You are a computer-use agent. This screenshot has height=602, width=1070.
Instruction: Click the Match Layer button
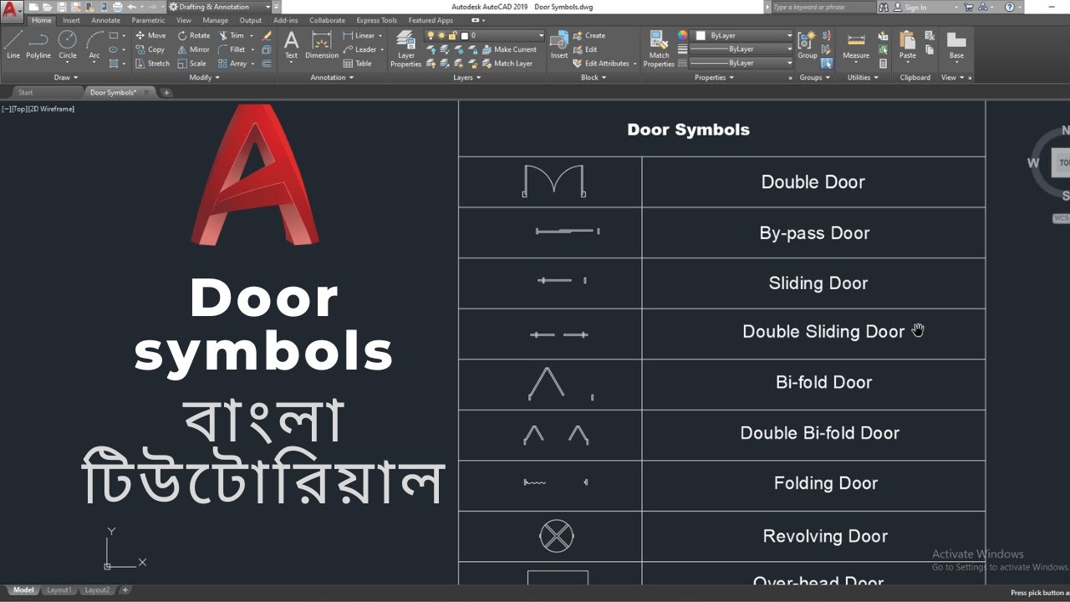[507, 64]
